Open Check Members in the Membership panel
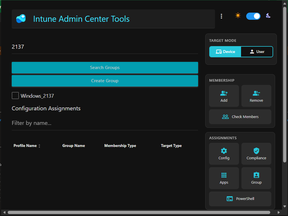 pos(240,117)
